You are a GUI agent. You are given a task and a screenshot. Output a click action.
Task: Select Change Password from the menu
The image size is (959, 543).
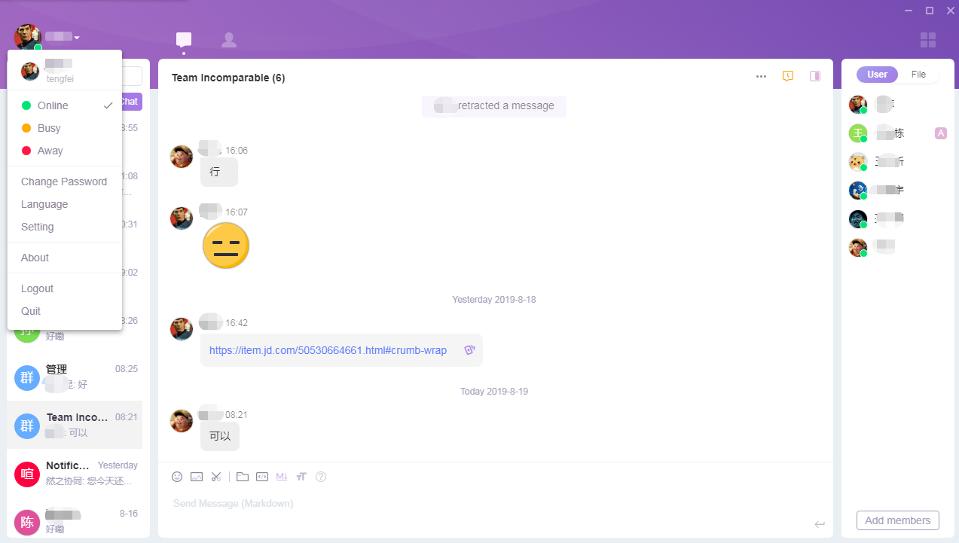(x=64, y=182)
